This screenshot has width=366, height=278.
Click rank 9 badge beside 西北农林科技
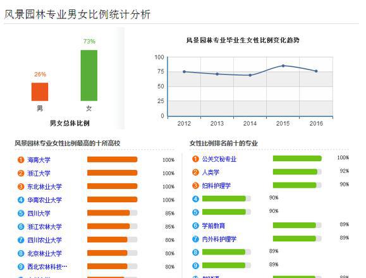point(21,267)
